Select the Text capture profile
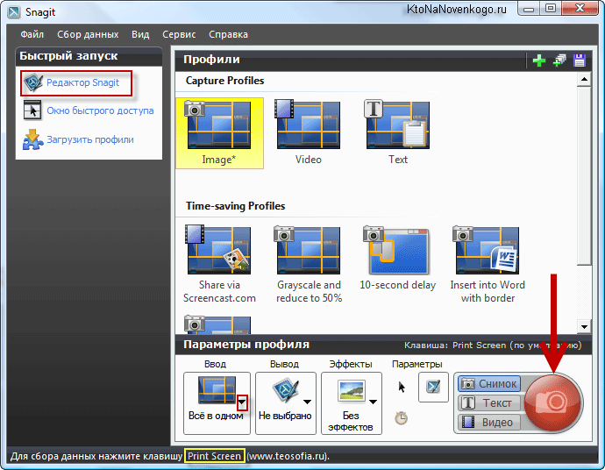This screenshot has height=470, width=605. (x=397, y=133)
